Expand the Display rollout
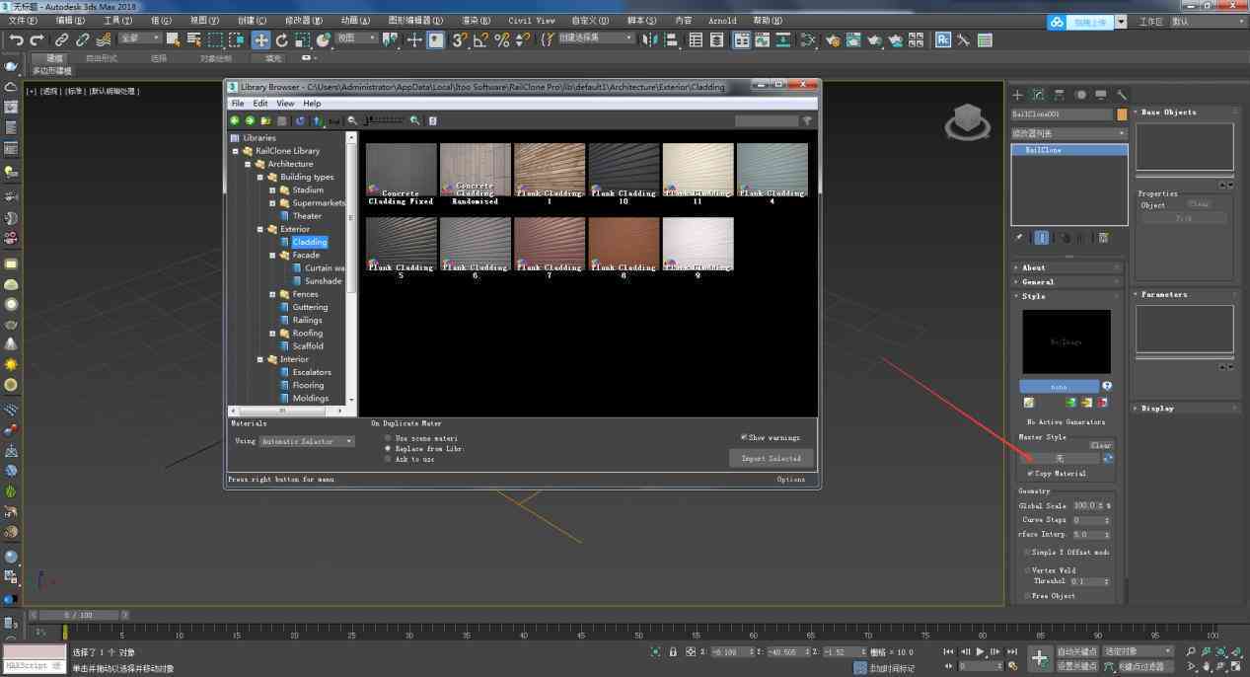 tap(1185, 409)
